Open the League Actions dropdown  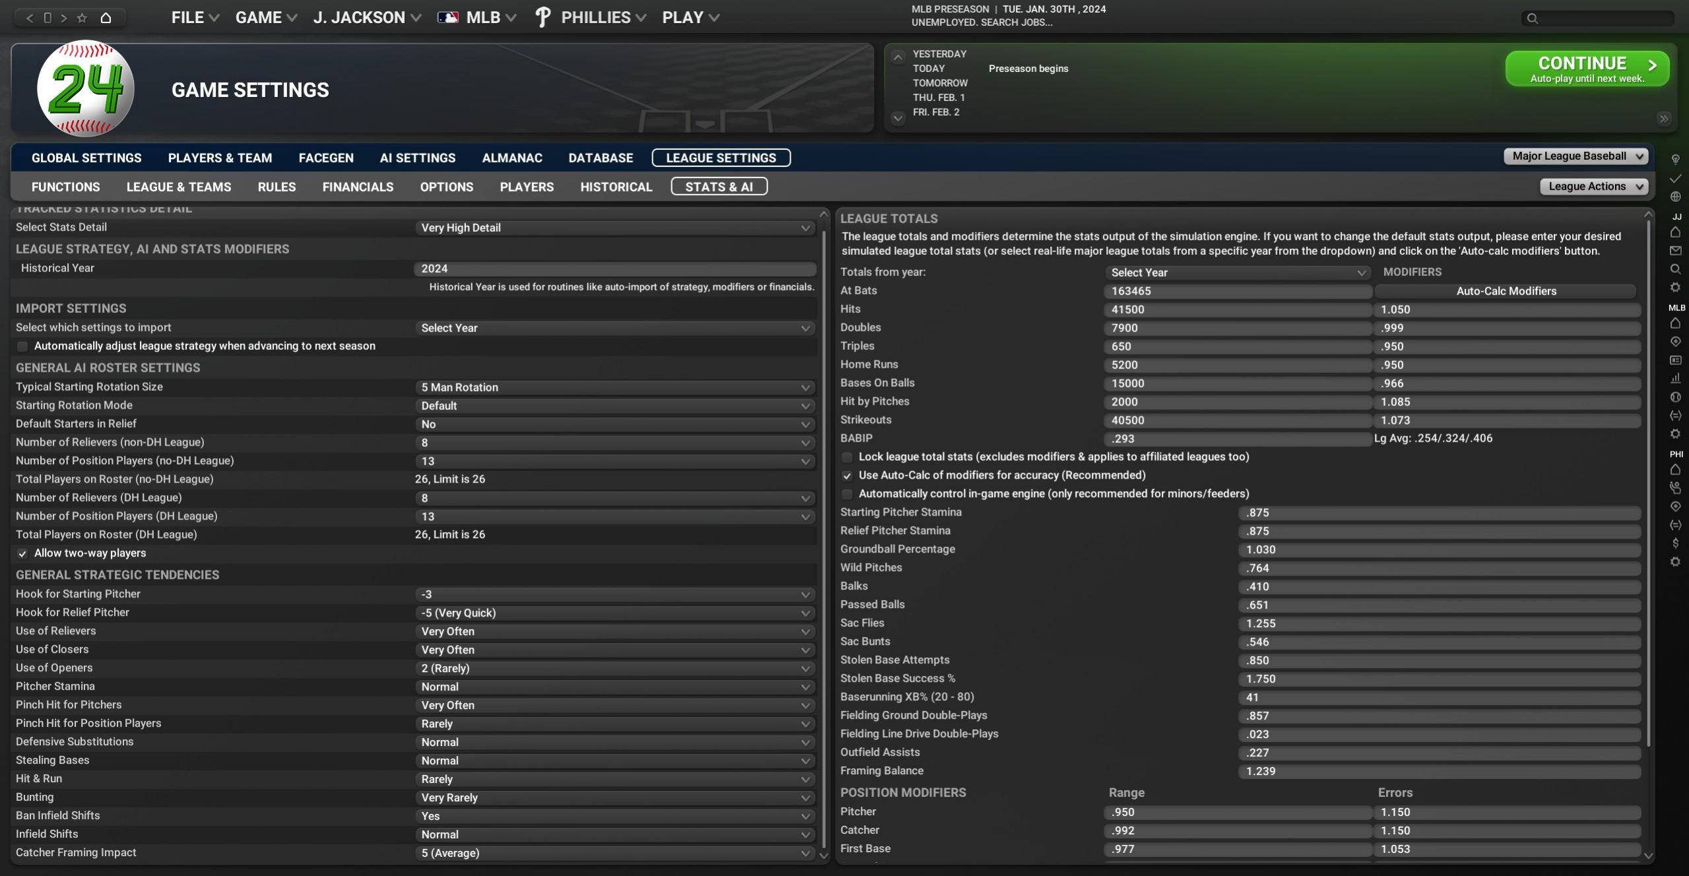tap(1593, 187)
